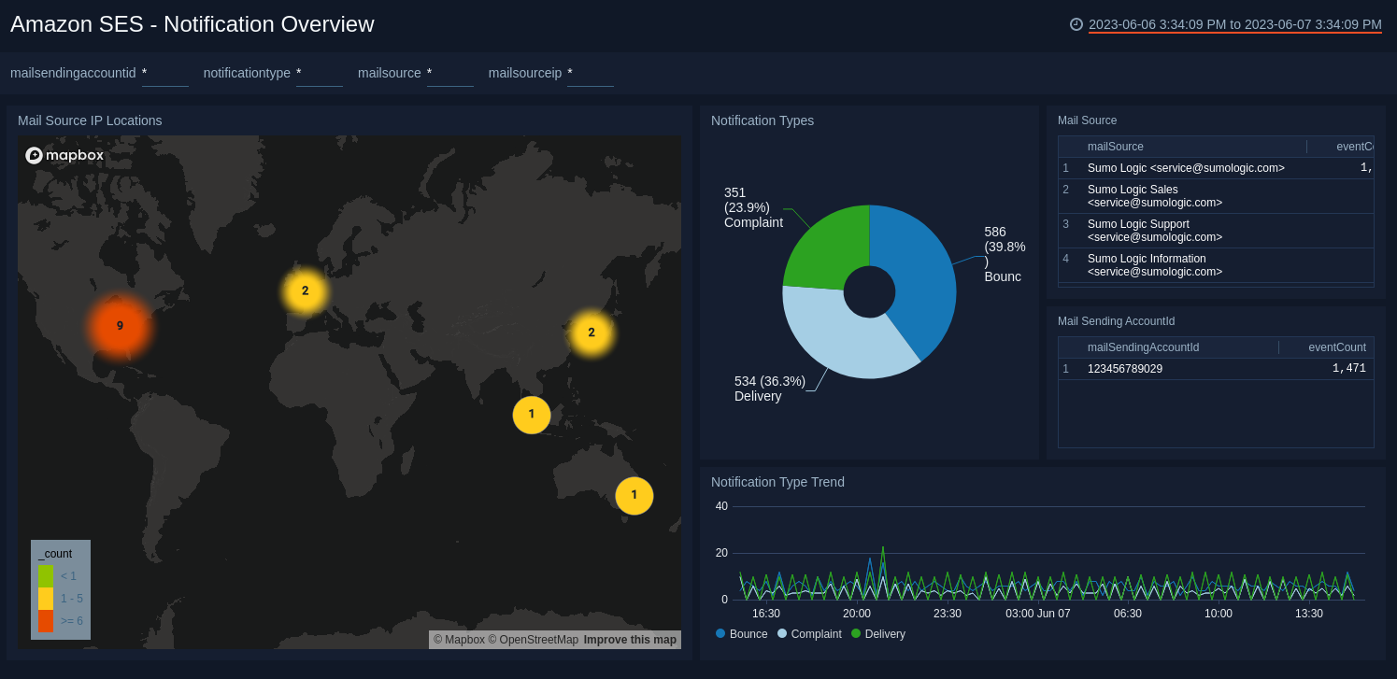
Task: Select the "1" marker over Southeast Asia
Action: (532, 415)
